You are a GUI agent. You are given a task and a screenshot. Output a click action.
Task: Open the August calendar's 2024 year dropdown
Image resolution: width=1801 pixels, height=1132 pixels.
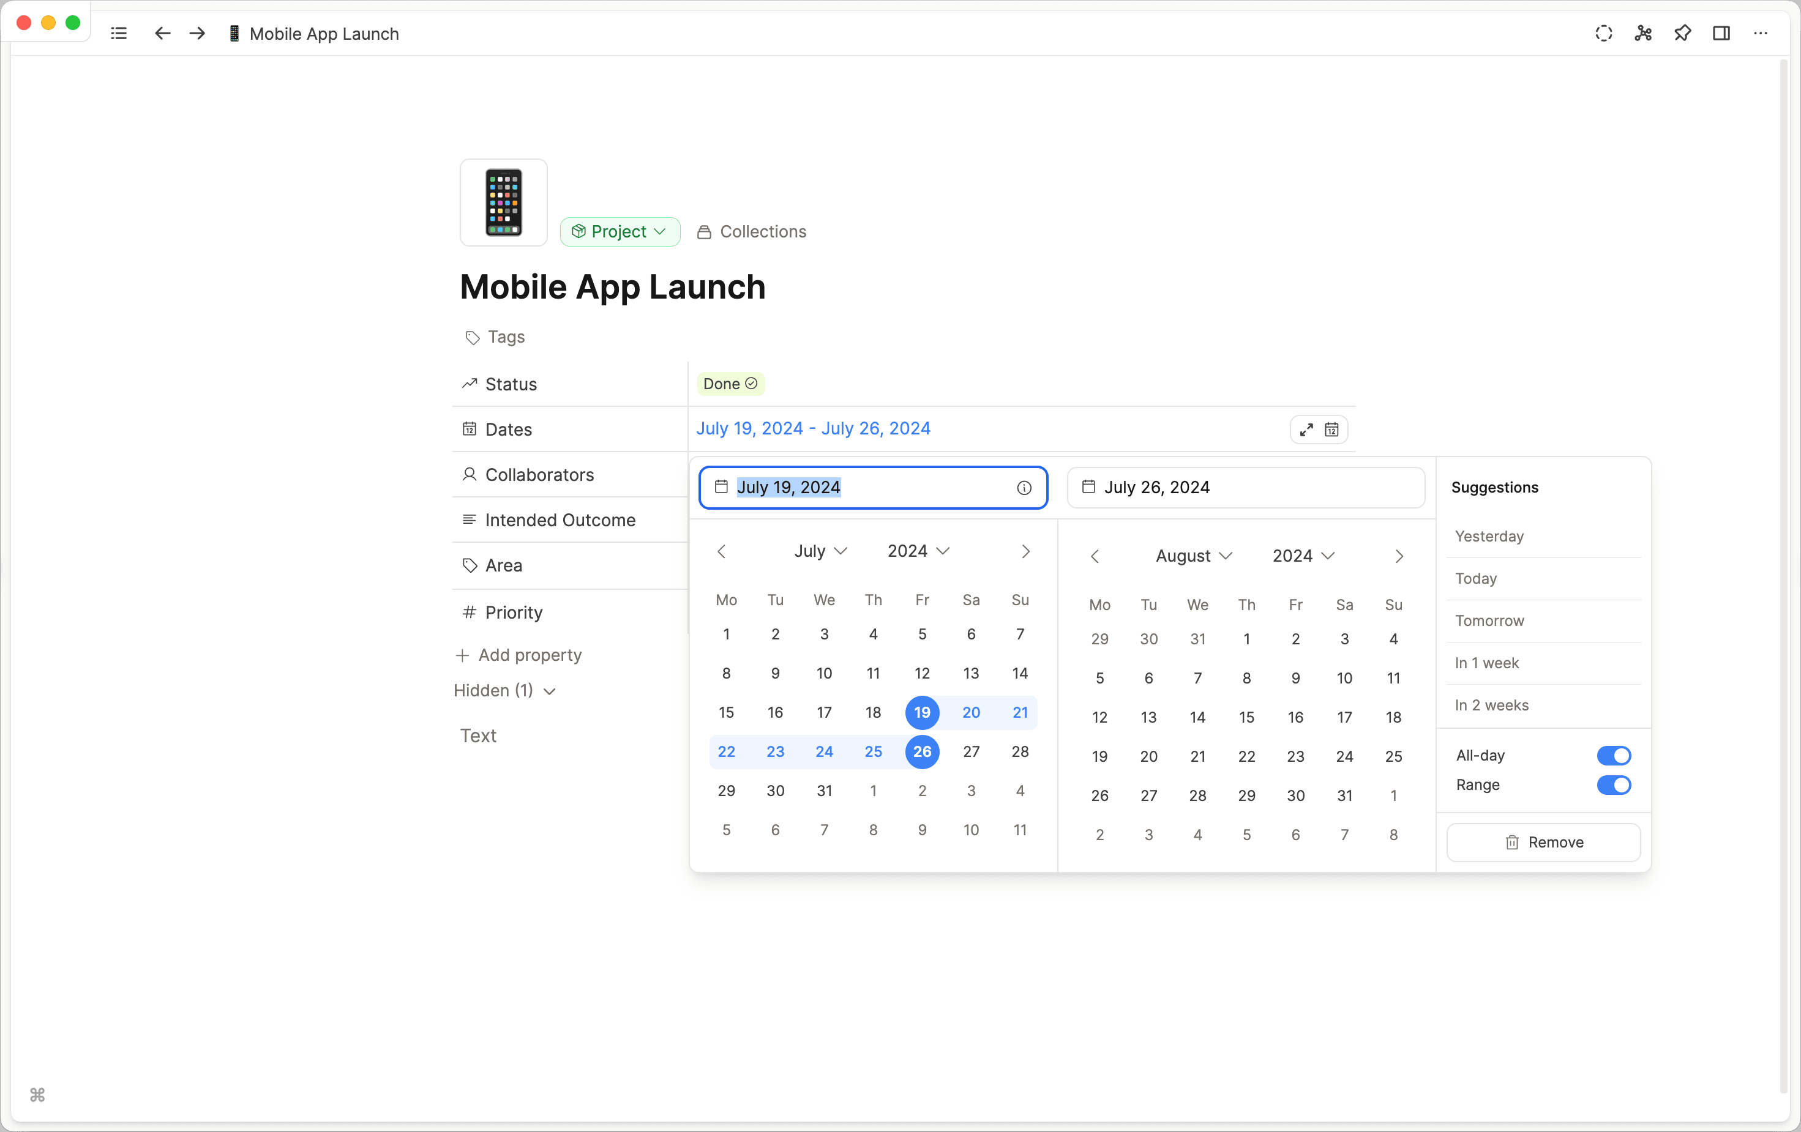[x=1303, y=556]
